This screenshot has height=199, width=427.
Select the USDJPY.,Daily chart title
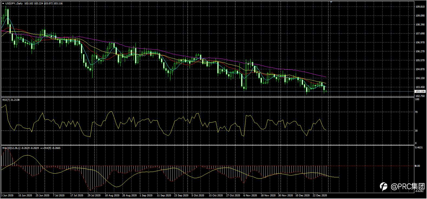pyautogui.click(x=14, y=3)
